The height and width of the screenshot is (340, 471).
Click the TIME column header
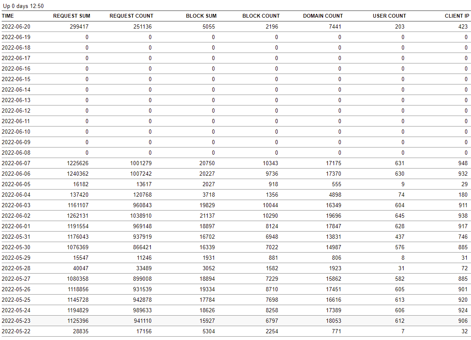coord(8,16)
